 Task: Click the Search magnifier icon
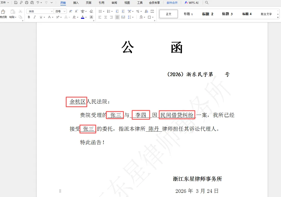(207, 3)
